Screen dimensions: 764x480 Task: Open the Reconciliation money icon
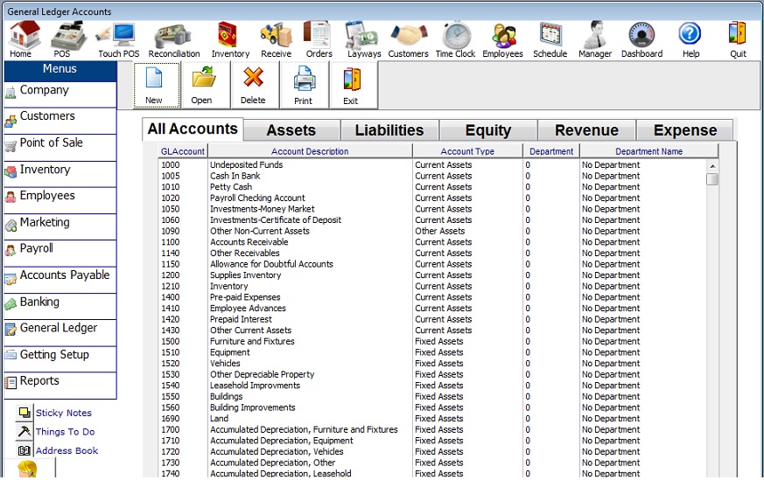pos(174,39)
